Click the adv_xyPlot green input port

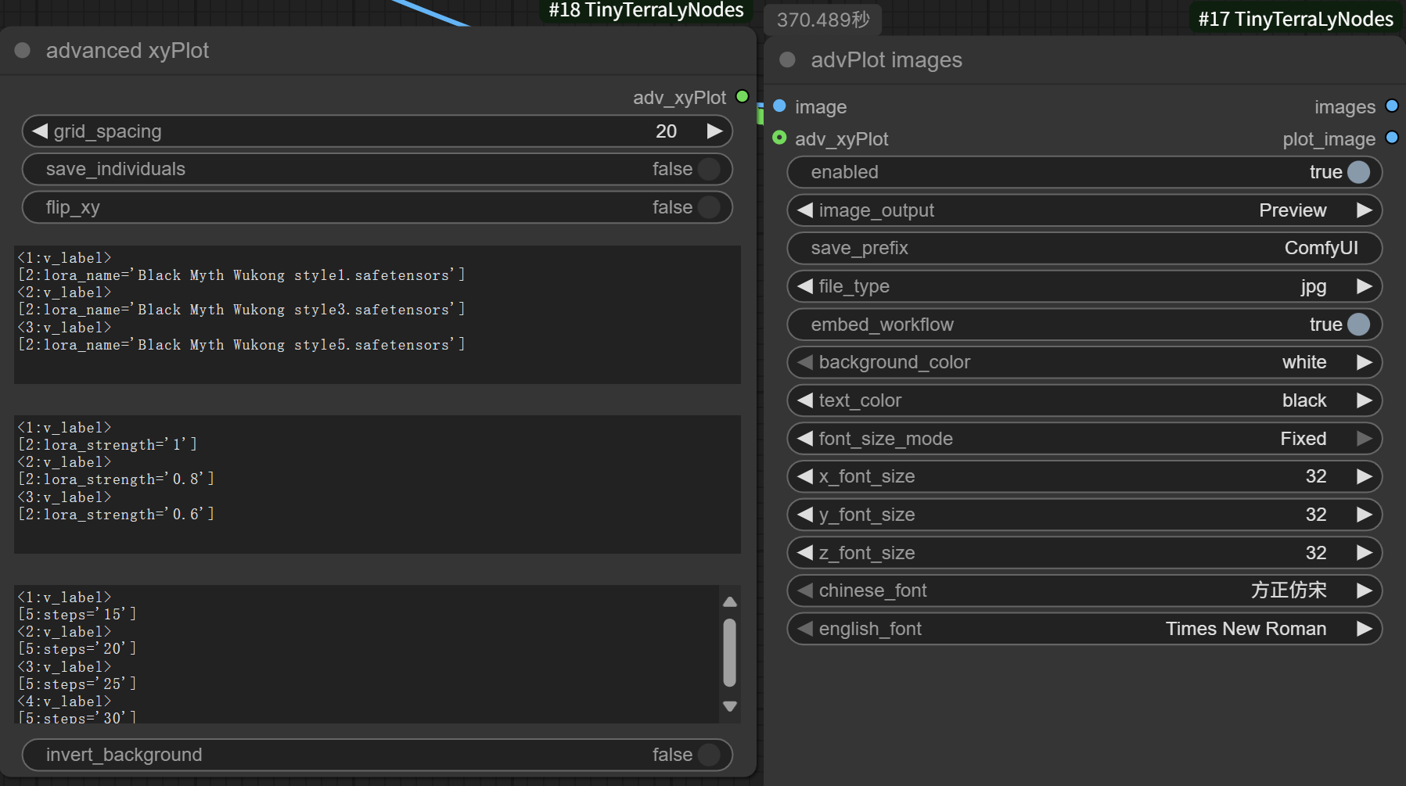(x=779, y=138)
